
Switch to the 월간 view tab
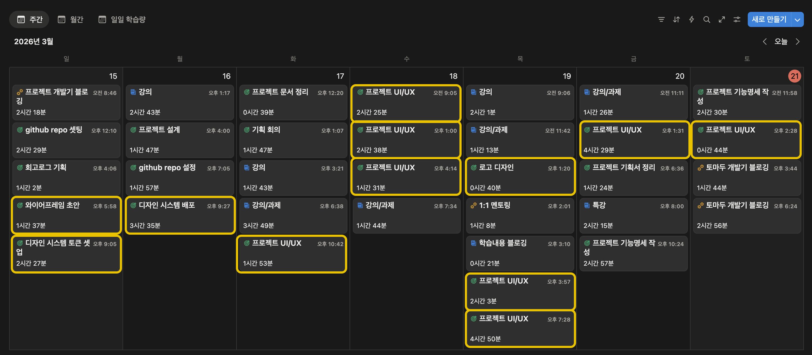coord(71,19)
